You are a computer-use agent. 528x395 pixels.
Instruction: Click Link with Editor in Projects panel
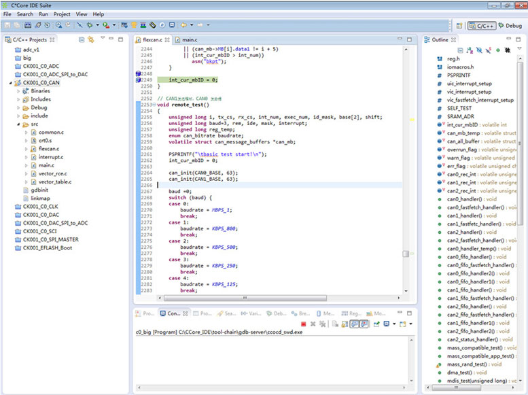(x=90, y=39)
